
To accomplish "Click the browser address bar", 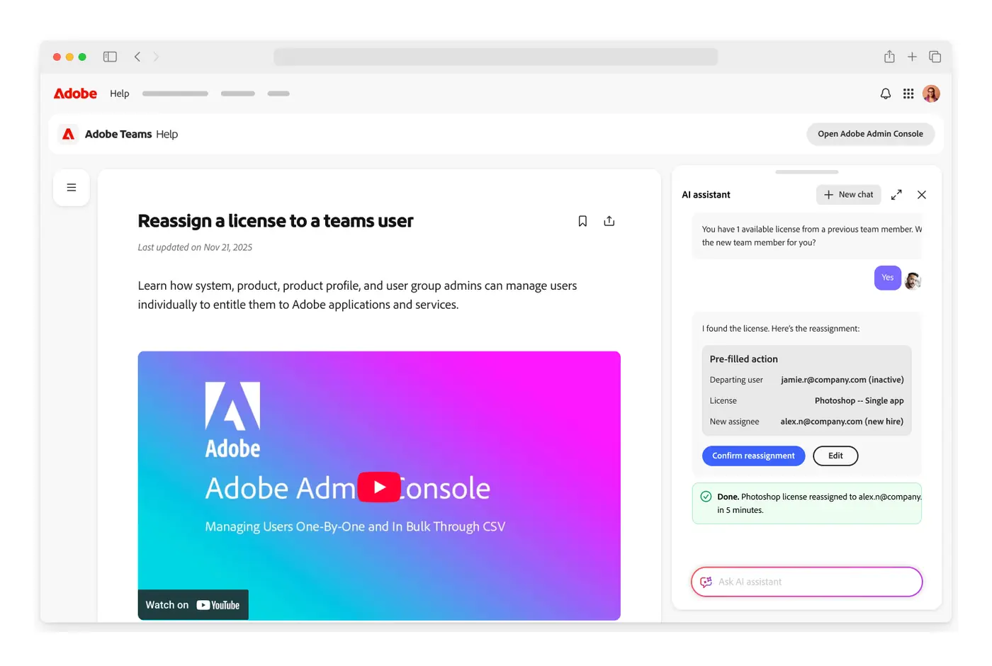I will click(496, 57).
